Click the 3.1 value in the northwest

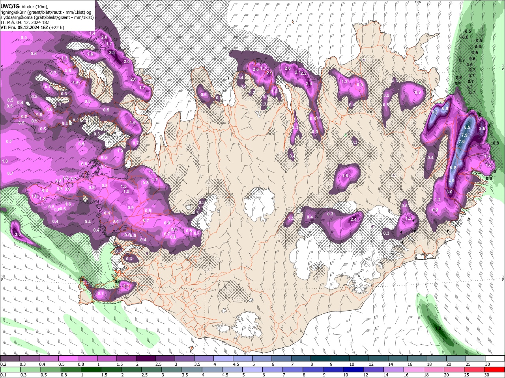coord(112,52)
